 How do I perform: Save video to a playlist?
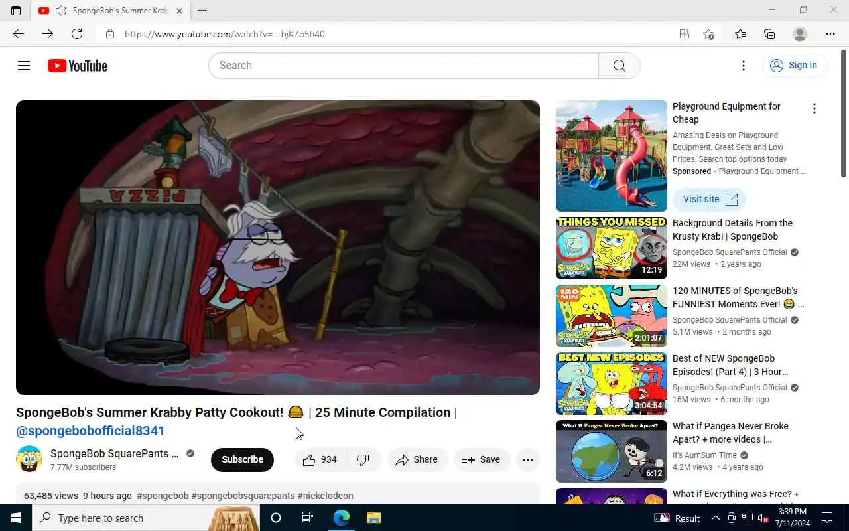[481, 459]
